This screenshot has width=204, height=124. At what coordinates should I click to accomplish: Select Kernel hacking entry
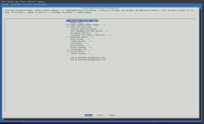tap(80, 45)
